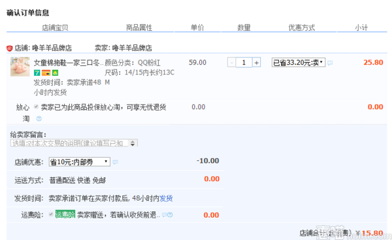This screenshot has height=240, width=392.
Task: Click the 数量 column header
Action: [x=244, y=27]
